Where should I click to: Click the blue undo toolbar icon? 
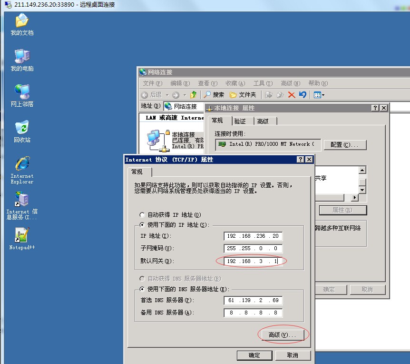click(x=303, y=95)
